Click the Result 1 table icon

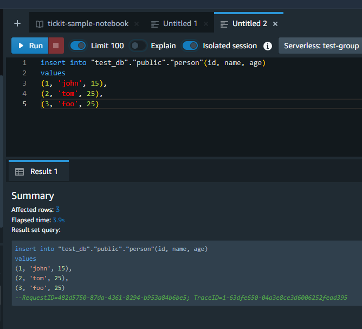pyautogui.click(x=20, y=171)
